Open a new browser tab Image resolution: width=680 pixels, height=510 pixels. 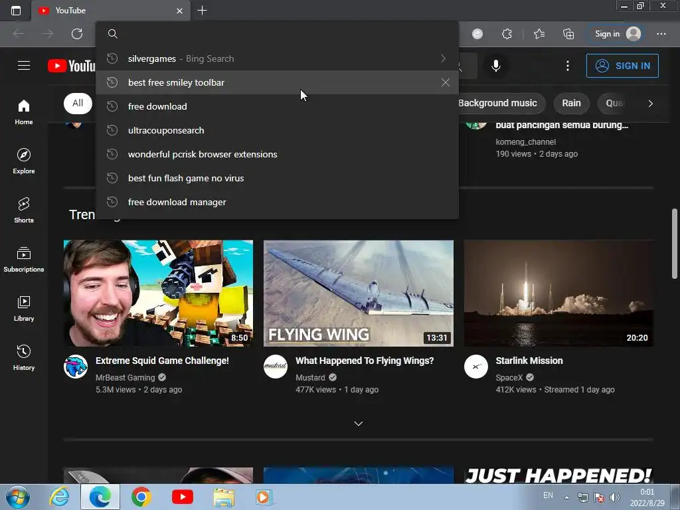202,11
